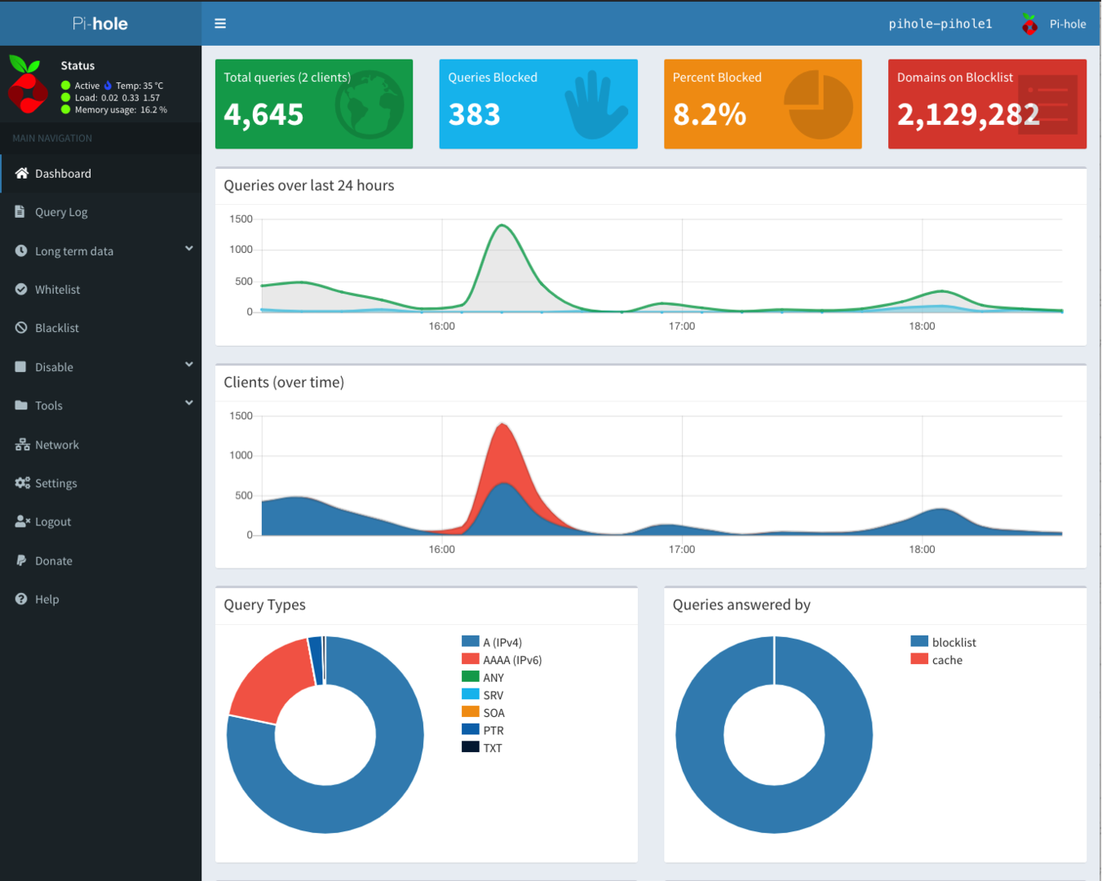Click the Pi-hole raspberry logo in sidebar
This screenshot has width=1102, height=881.
click(28, 85)
